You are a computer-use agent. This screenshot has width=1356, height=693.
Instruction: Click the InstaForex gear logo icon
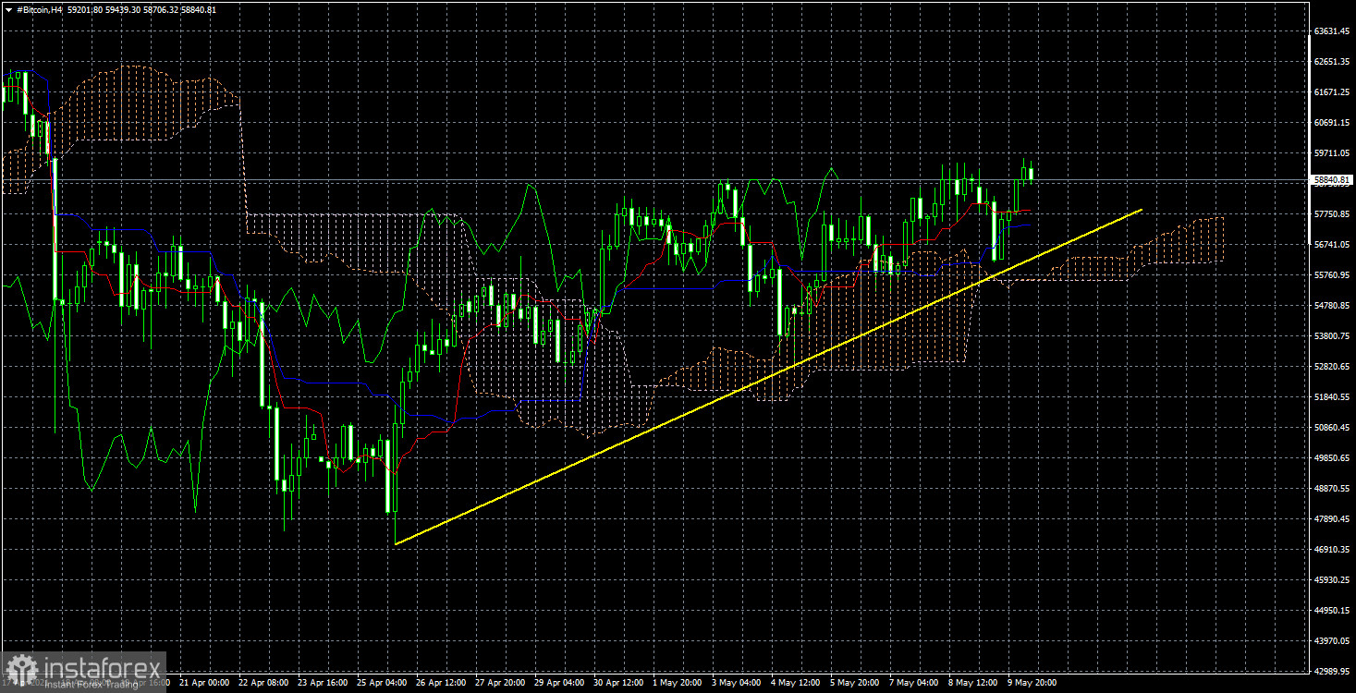(20, 671)
